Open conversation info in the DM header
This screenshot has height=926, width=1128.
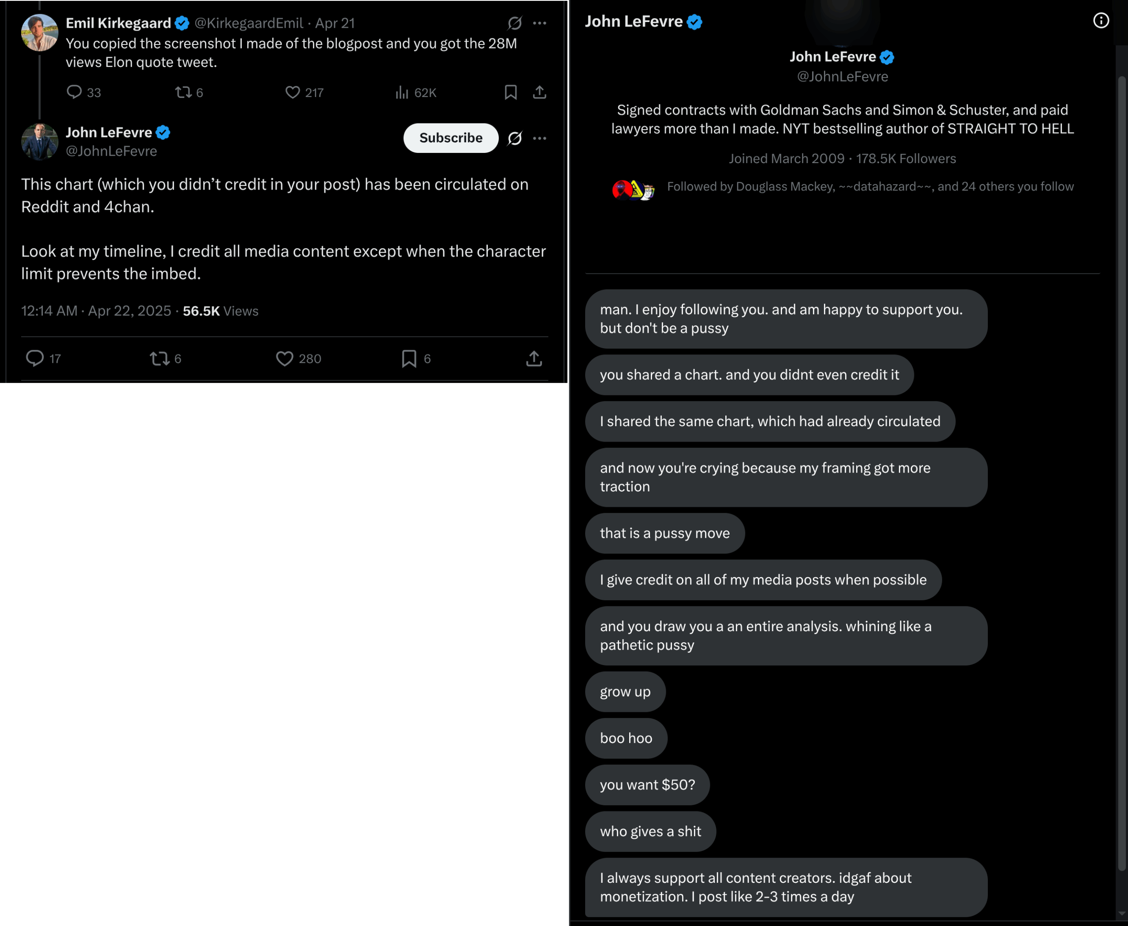click(x=1101, y=21)
